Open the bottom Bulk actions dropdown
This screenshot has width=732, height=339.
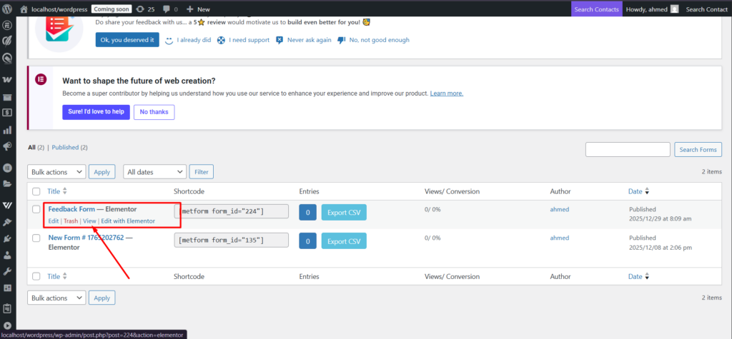[x=56, y=298]
